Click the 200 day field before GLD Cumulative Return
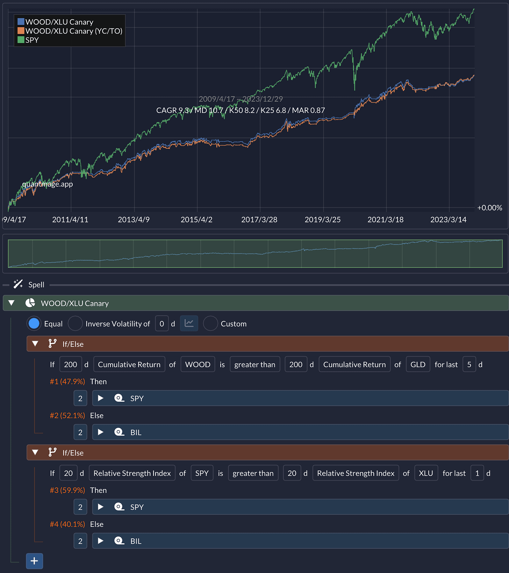This screenshot has height=573, width=509. tap(296, 364)
